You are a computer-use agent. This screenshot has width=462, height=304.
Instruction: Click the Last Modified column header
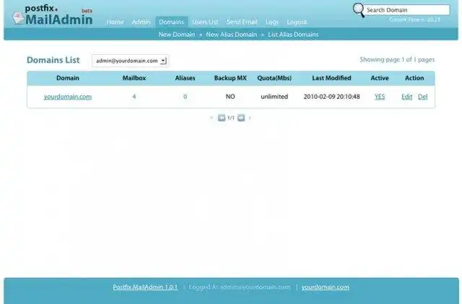pyautogui.click(x=332, y=78)
